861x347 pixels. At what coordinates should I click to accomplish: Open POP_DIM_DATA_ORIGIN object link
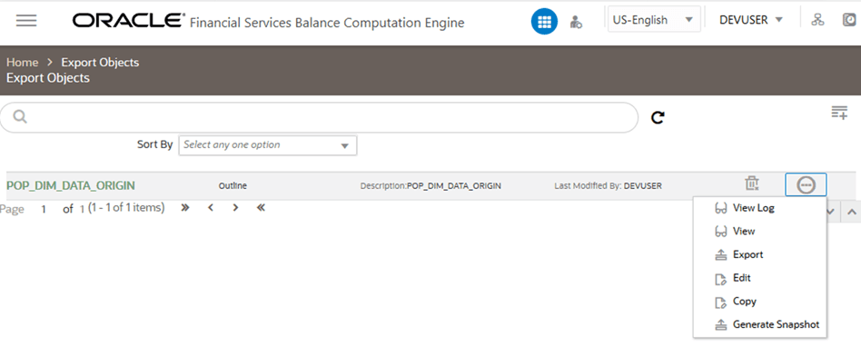click(x=70, y=185)
